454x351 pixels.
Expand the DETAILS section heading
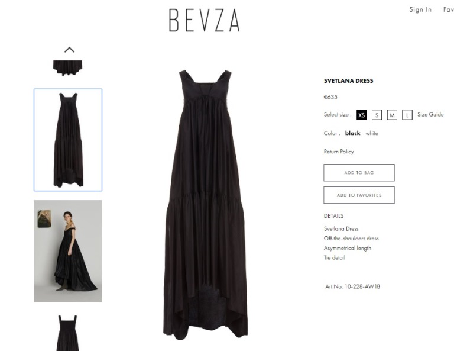pyautogui.click(x=333, y=216)
